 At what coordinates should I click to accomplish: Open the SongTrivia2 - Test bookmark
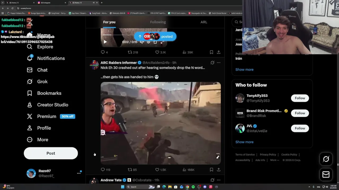pyautogui.click(x=57, y=13)
